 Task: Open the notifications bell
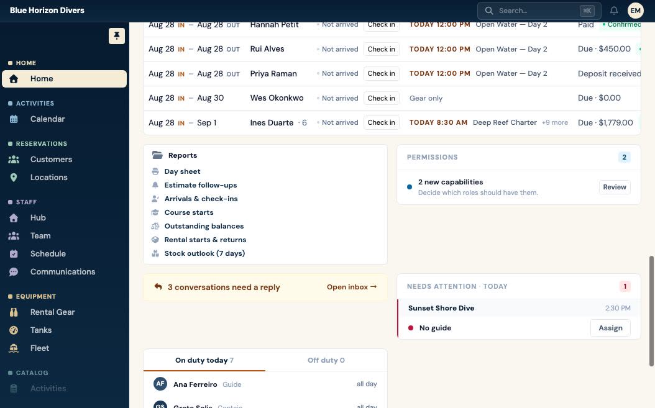coord(613,11)
